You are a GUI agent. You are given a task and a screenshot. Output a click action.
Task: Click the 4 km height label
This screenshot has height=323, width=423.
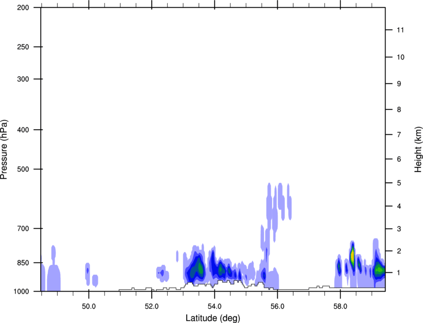[x=399, y=206]
